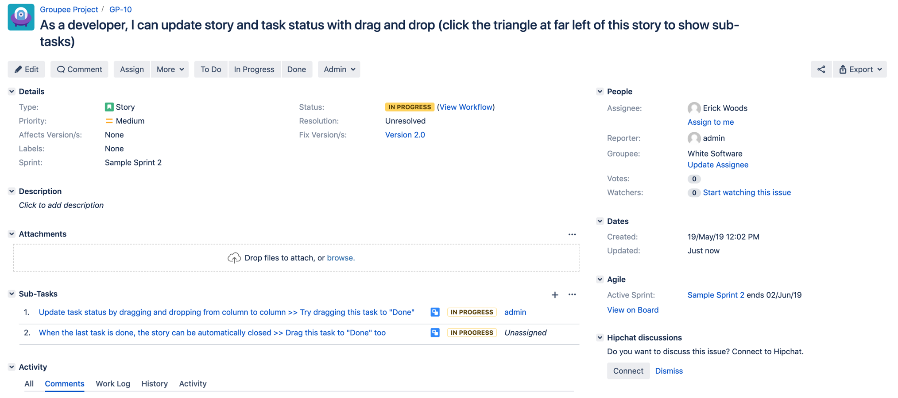Open the Export dropdown
Screen dimensions: 898x398
(x=860, y=69)
